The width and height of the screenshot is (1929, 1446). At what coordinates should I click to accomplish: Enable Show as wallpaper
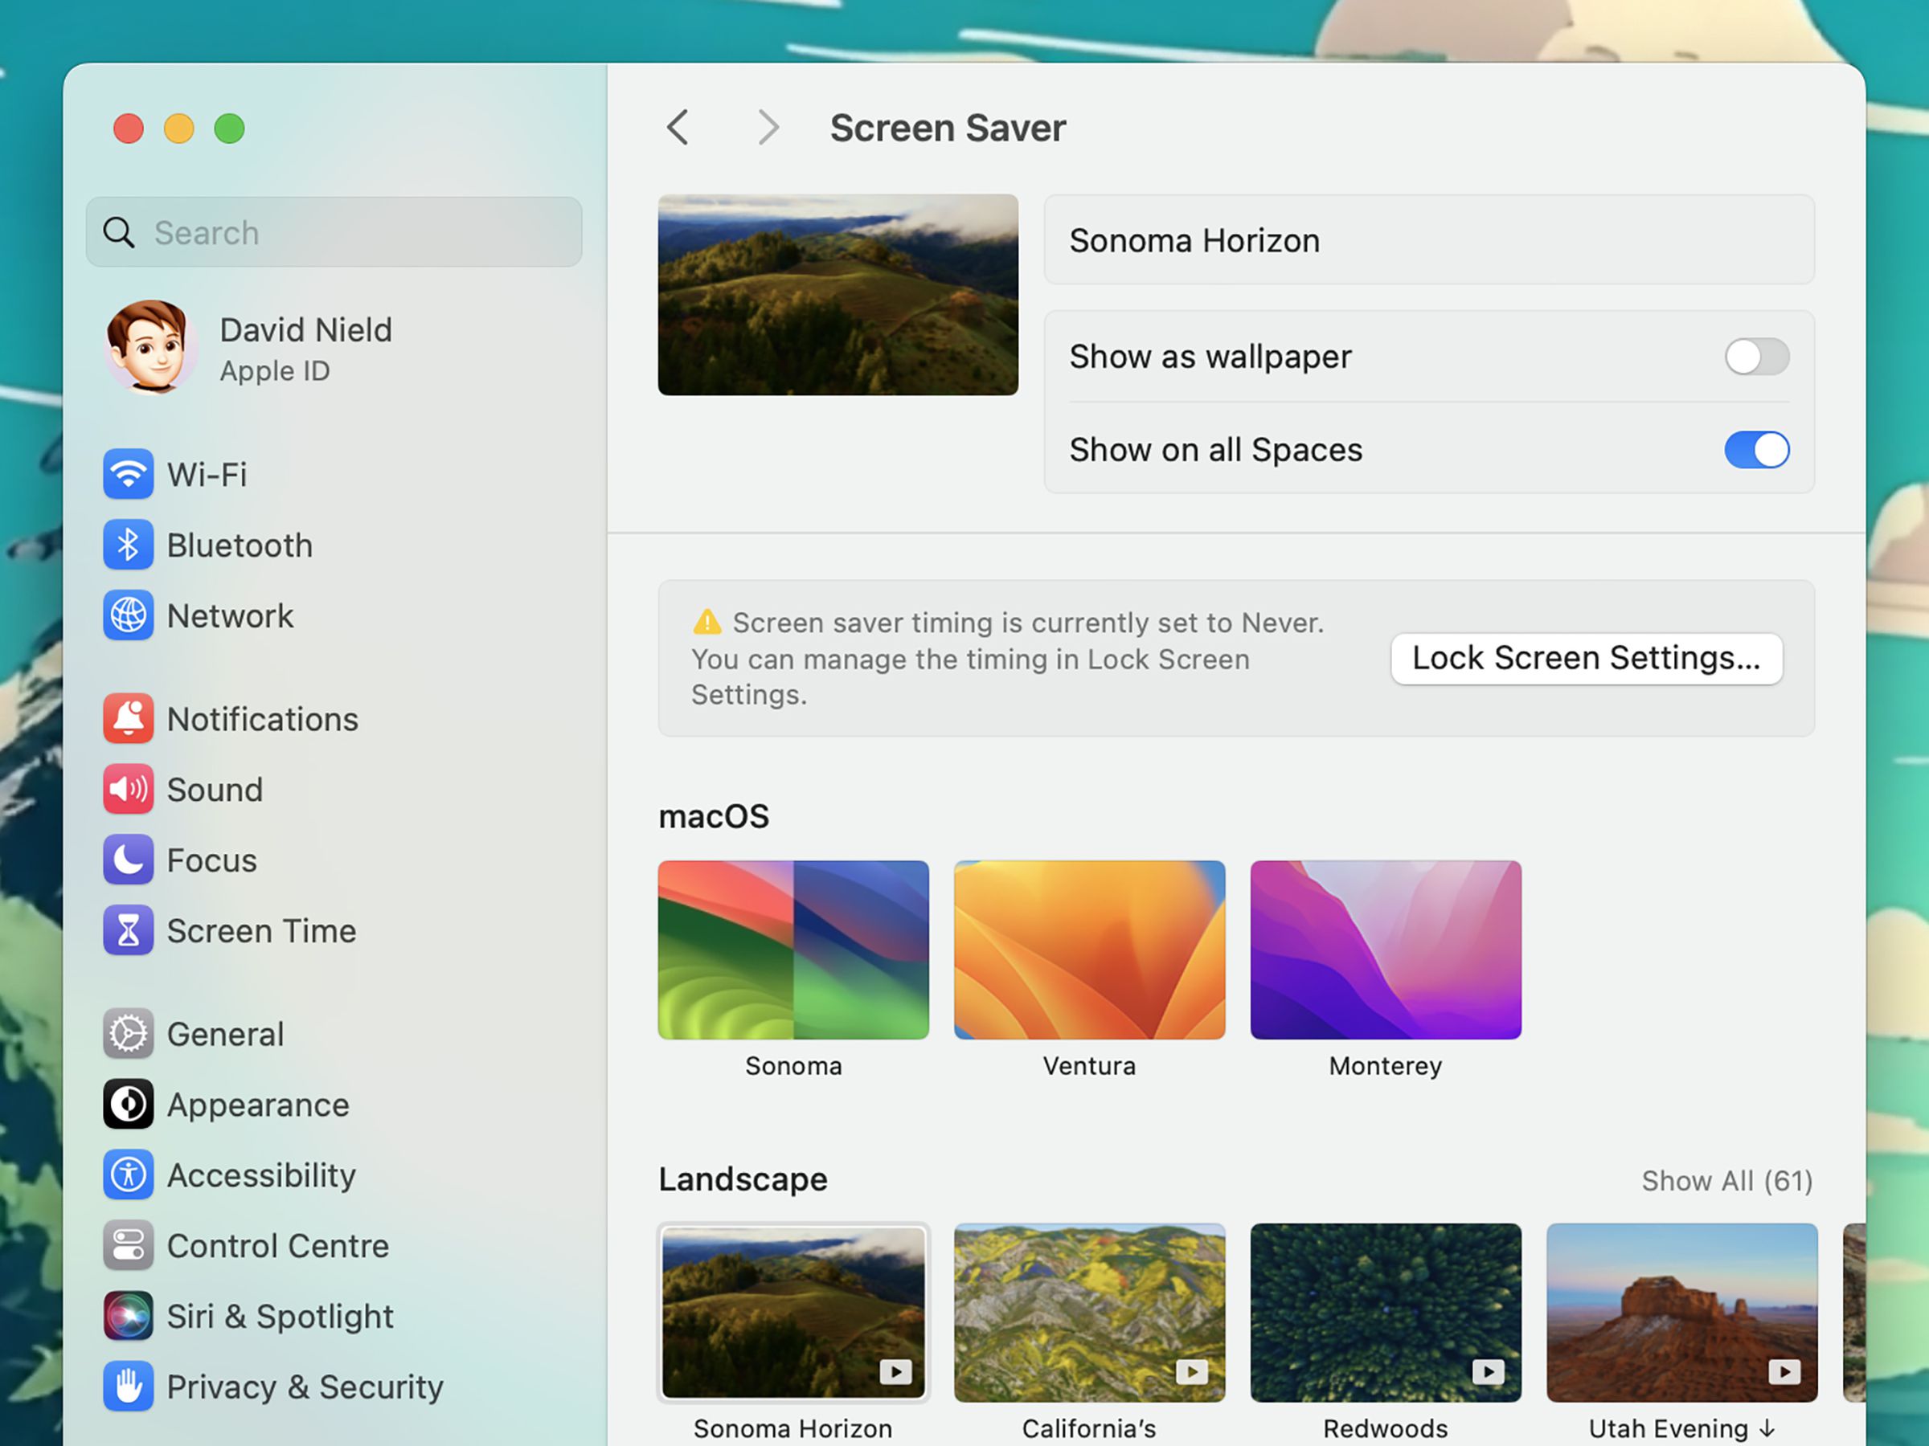[x=1755, y=356]
